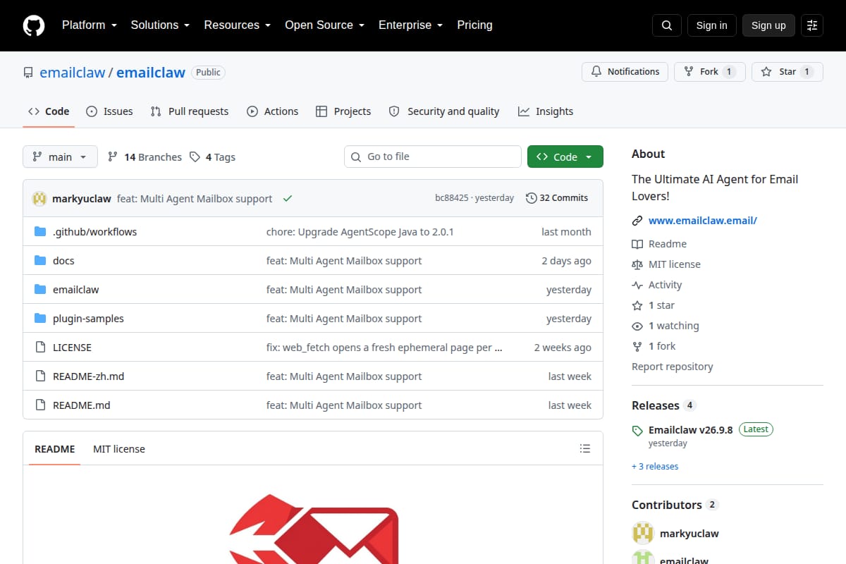The height and width of the screenshot is (564, 846).
Task: Open Emailclaw v26.9.8 release
Action: tap(691, 429)
